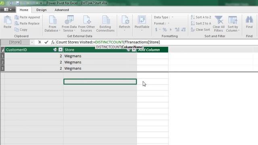The width and height of the screenshot is (258, 145).
Task: Insert a PivotTable
Action: click(x=142, y=23)
